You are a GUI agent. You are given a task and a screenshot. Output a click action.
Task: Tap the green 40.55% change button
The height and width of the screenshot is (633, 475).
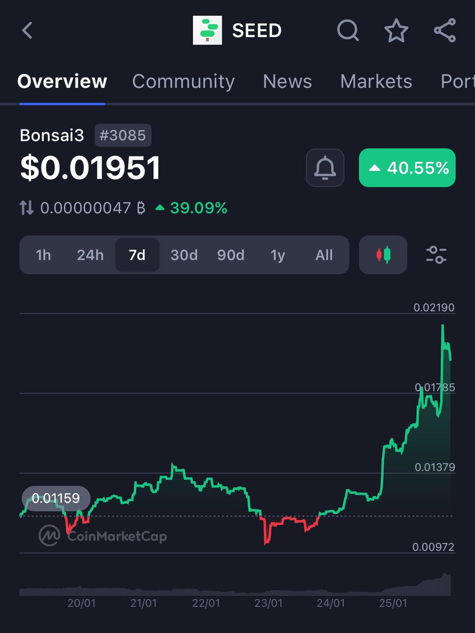(x=407, y=168)
